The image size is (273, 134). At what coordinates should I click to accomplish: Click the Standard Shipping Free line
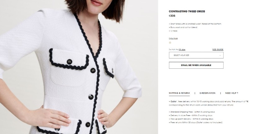tap(192, 112)
